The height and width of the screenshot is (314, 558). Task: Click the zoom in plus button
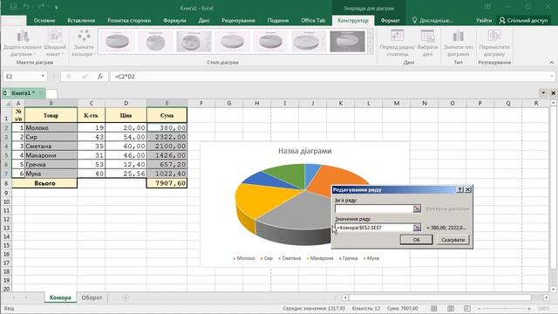529,308
